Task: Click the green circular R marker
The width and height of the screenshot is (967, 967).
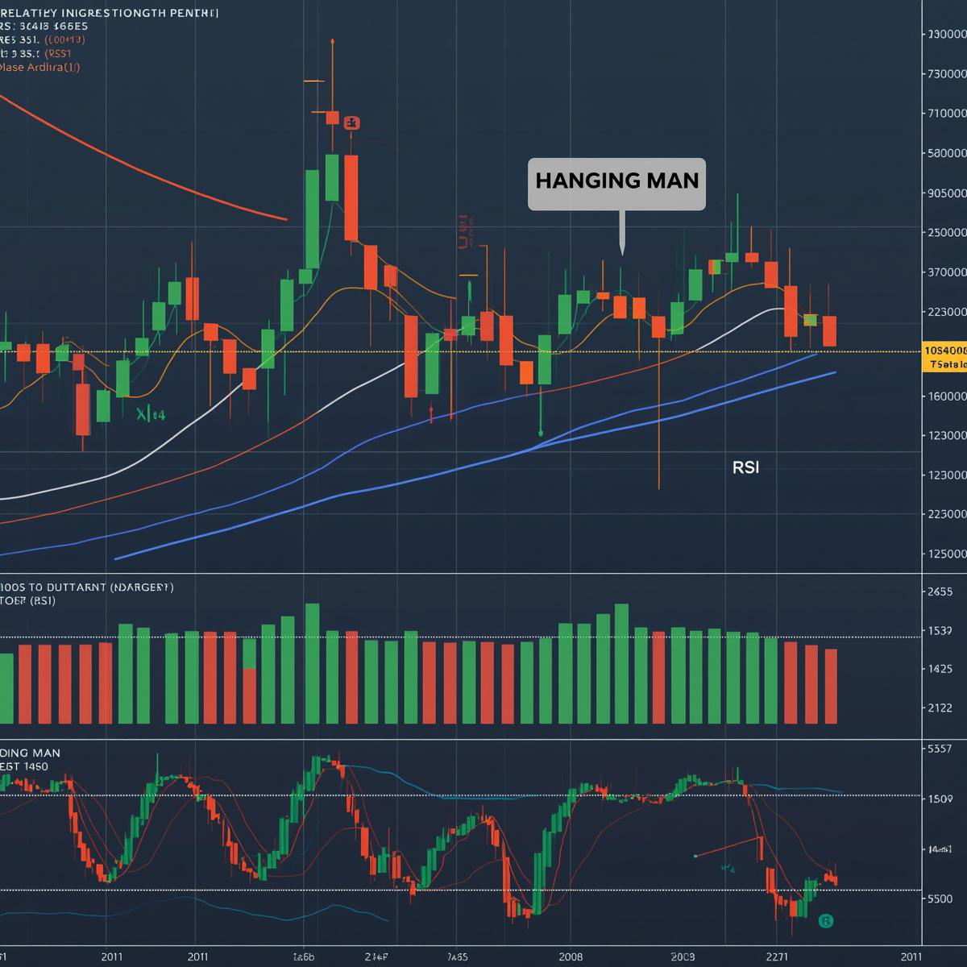Action: (825, 921)
